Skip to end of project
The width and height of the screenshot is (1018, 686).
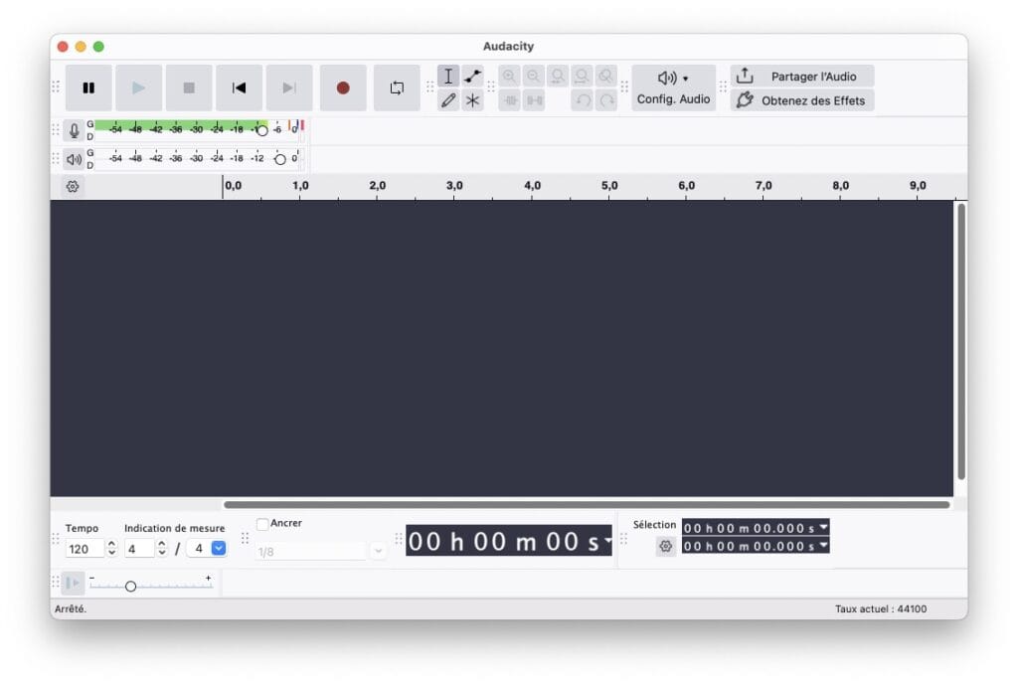click(x=289, y=87)
